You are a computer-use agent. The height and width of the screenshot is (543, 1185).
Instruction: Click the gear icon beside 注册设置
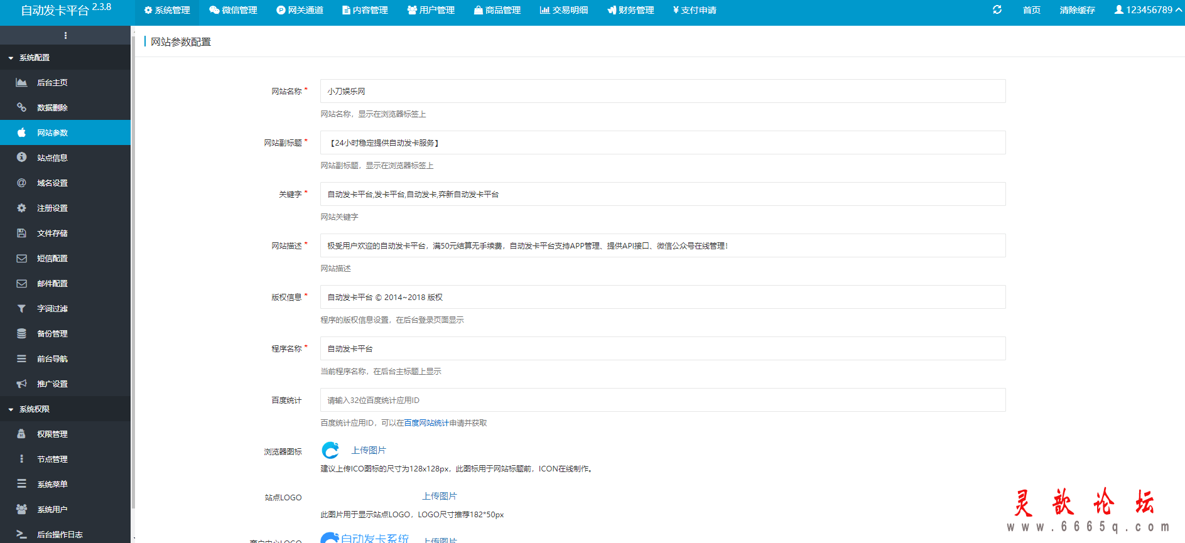pyautogui.click(x=21, y=208)
